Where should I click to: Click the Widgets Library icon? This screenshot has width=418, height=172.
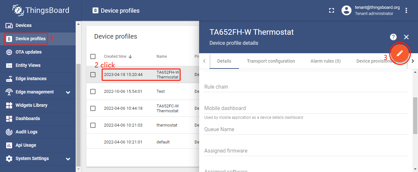point(9,105)
